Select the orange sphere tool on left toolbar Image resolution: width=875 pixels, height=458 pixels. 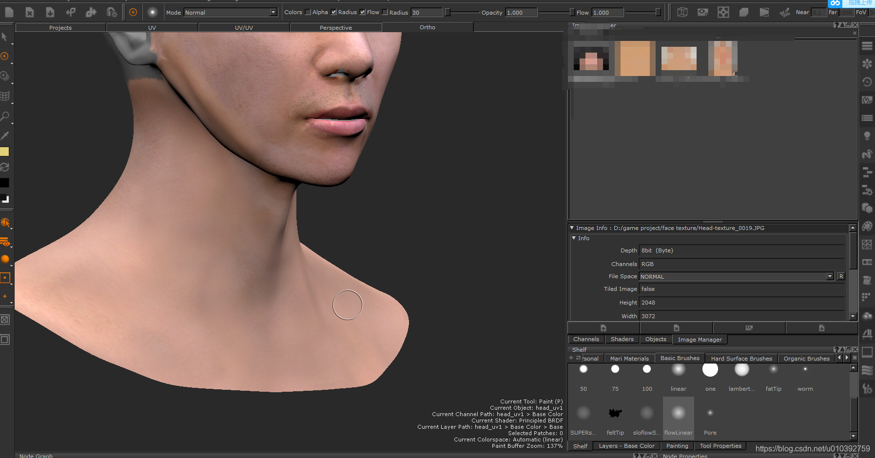point(5,259)
